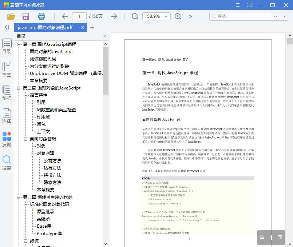
Task: Collapse the 对象创建 tree node
Action: point(32,154)
